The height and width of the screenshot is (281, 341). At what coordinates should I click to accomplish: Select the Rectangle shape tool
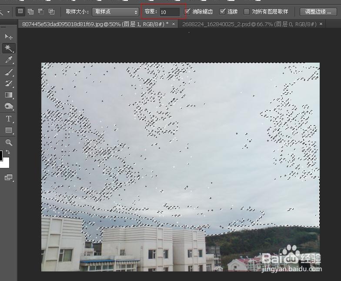[9, 130]
